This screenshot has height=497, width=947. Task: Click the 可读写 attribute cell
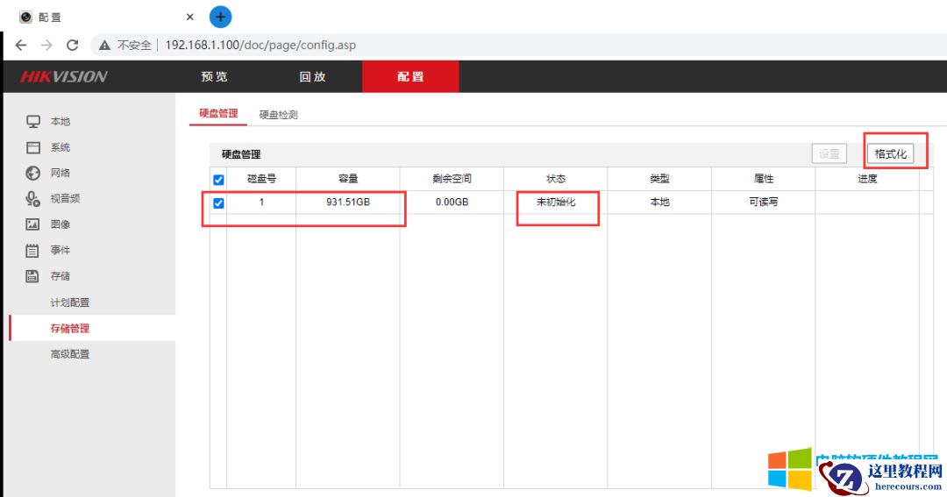764,202
